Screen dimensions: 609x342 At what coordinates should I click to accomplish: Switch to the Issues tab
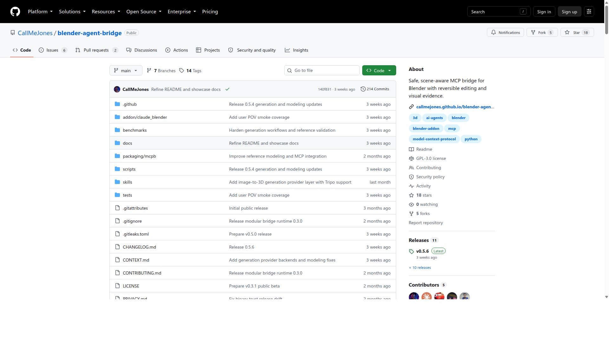pos(53,50)
